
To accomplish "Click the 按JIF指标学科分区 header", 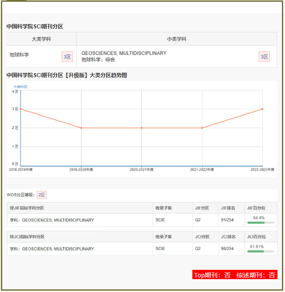I will (x=27, y=208).
